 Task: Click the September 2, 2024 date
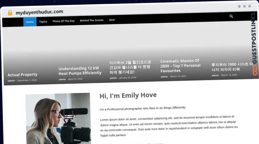tap(27, 80)
